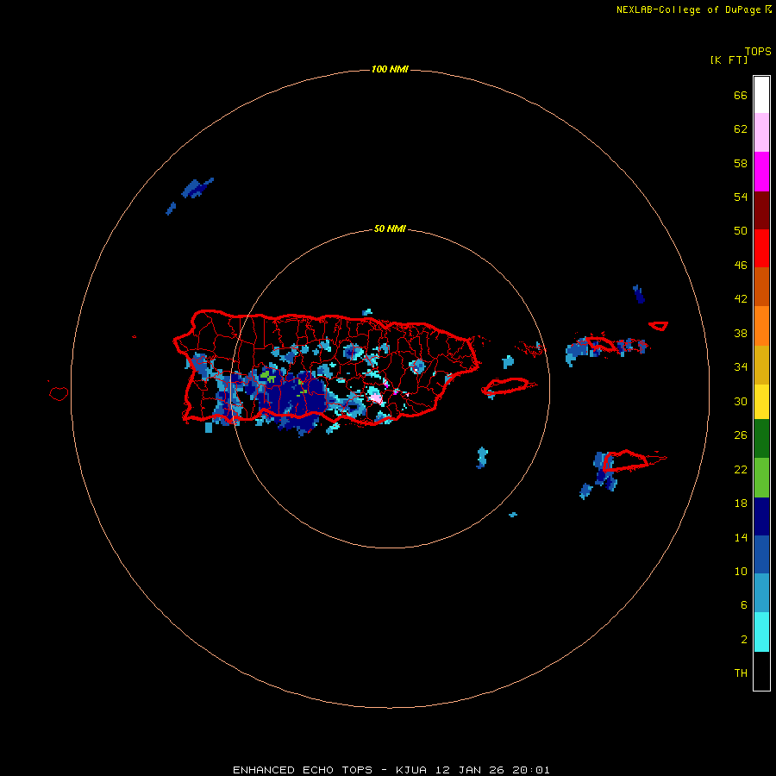Select the legend value '14'
776x776 pixels.
coord(741,537)
